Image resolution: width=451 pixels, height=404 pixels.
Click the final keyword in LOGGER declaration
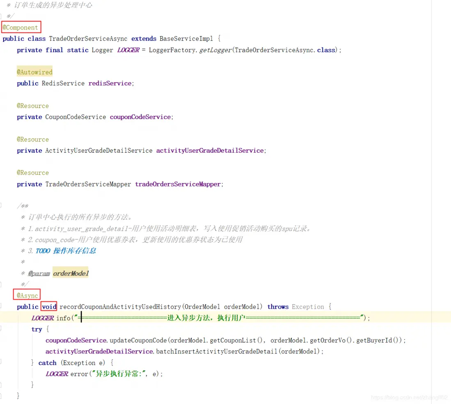coord(54,50)
